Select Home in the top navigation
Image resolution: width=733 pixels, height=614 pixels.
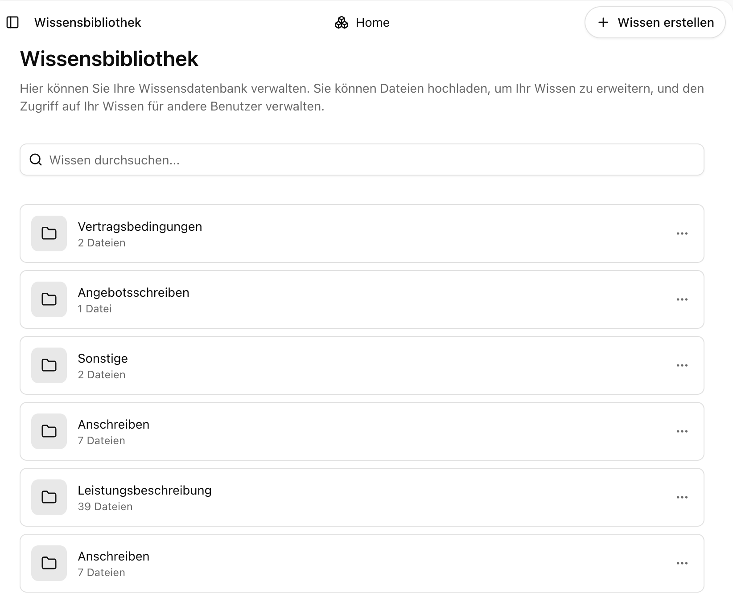pos(372,22)
